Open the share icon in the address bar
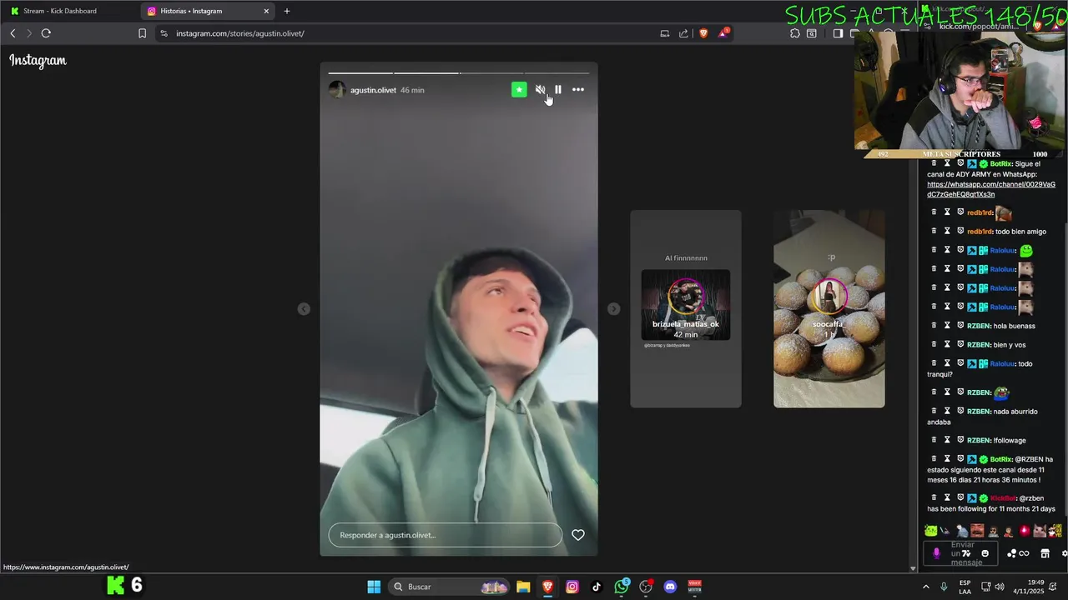Image resolution: width=1068 pixels, height=600 pixels. [x=683, y=33]
